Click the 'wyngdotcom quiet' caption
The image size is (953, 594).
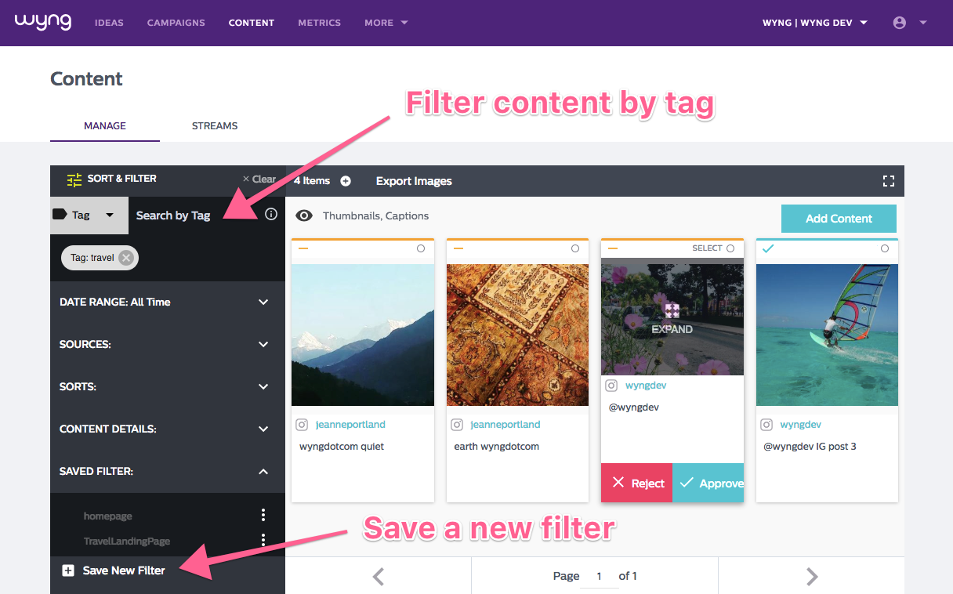click(x=342, y=447)
